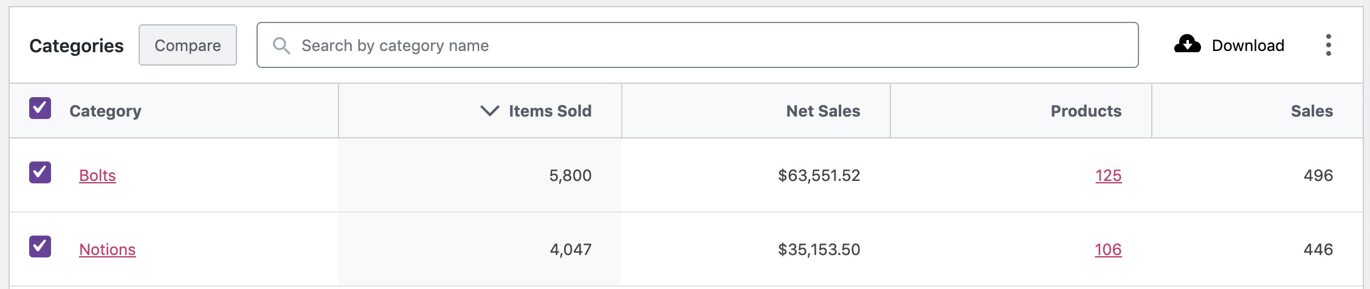1370x289 pixels.
Task: Uncheck the Bolts row checkbox
Action: [40, 172]
